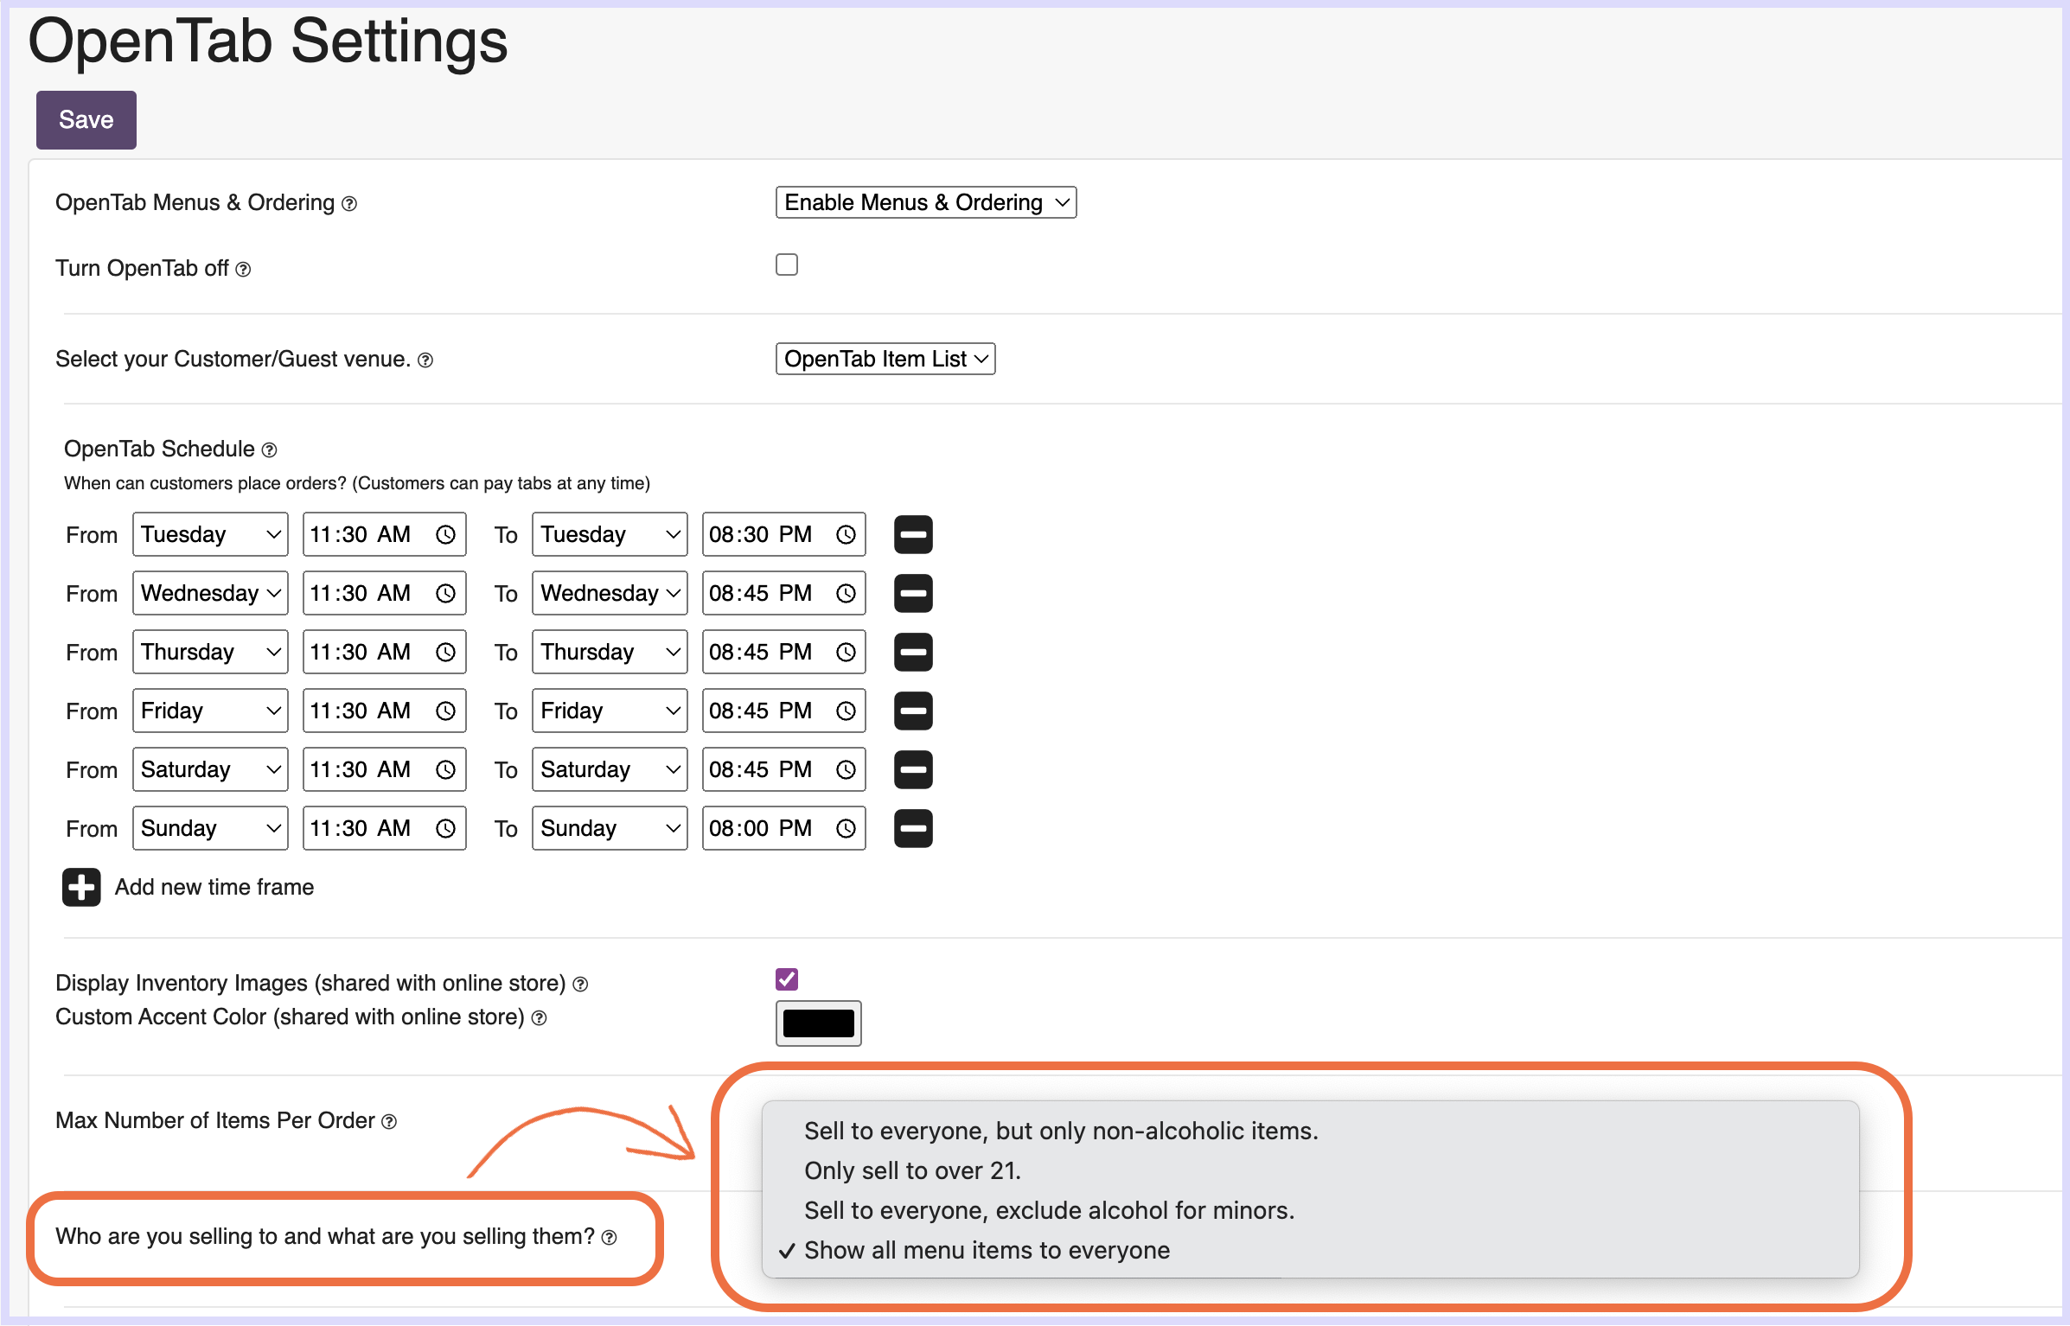Remove the Wednesday time frame row
The image size is (2070, 1326).
pyautogui.click(x=913, y=593)
